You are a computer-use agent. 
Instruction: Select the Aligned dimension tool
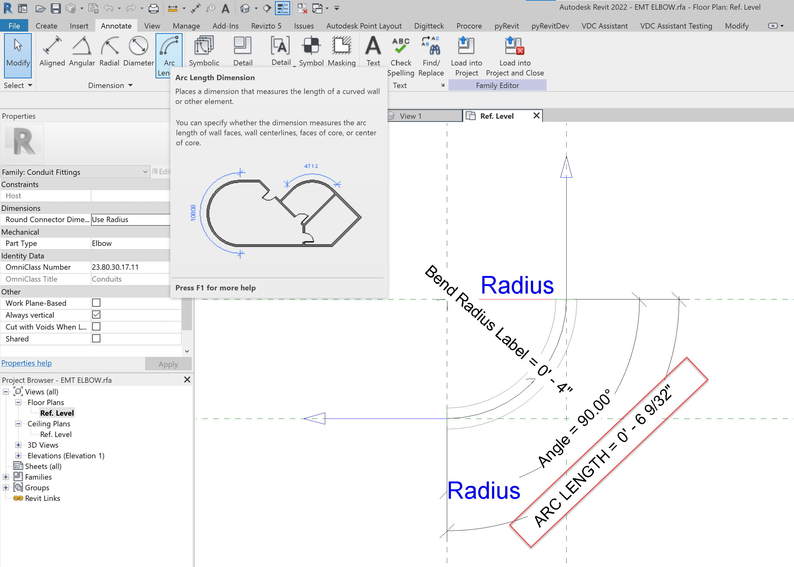(x=52, y=52)
